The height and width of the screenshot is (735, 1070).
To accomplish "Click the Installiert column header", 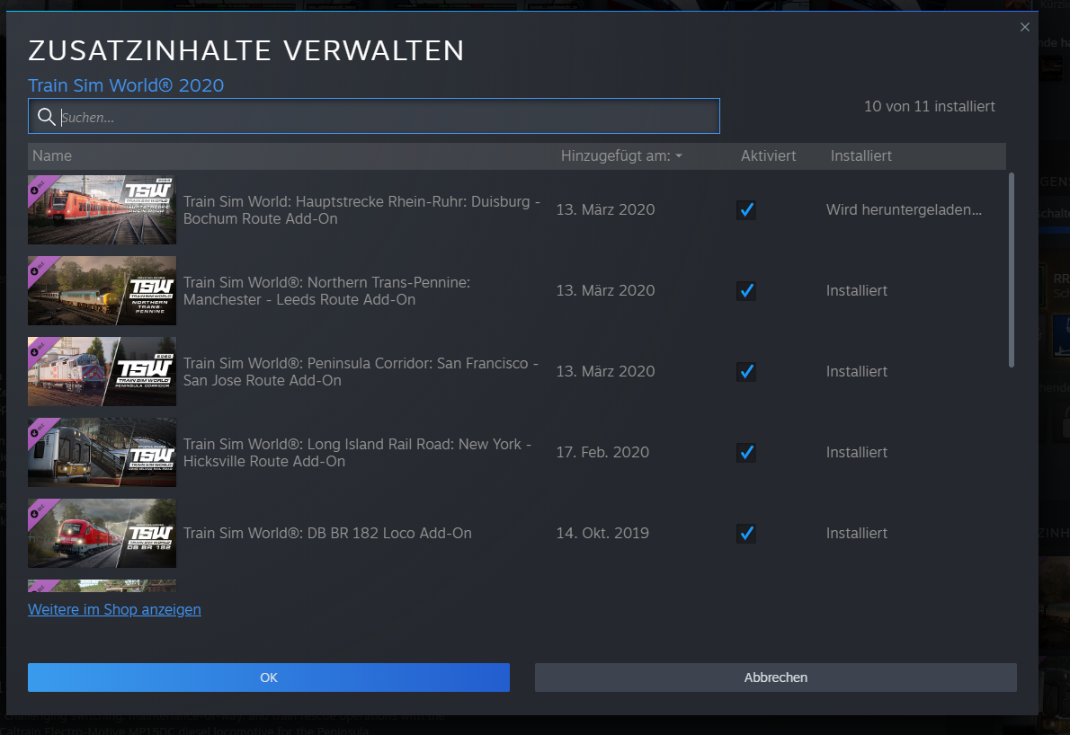I will pyautogui.click(x=861, y=156).
